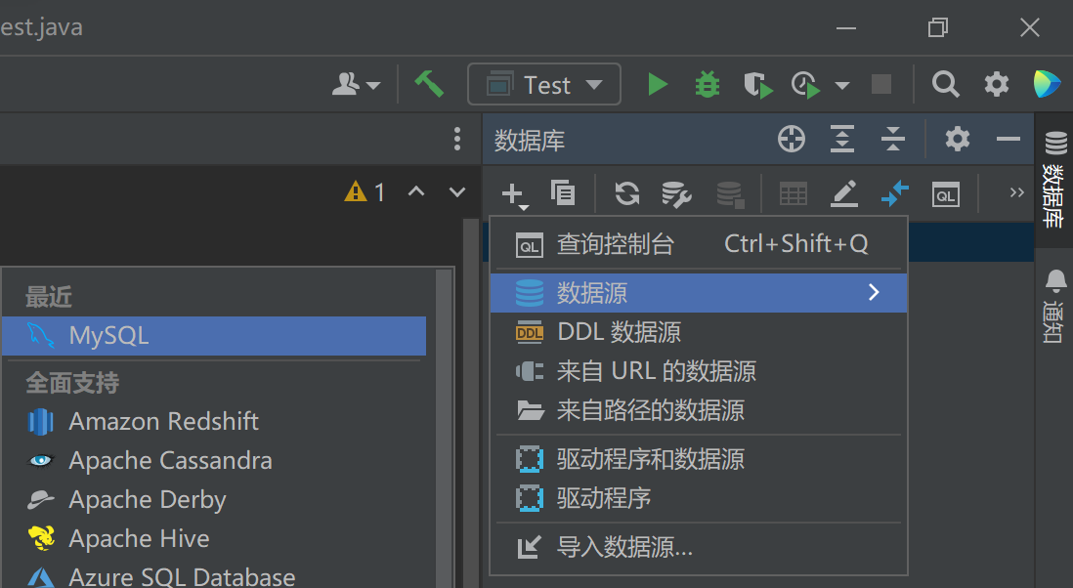Collapse all nodes in 数据库 panel
The image size is (1073, 588).
tap(892, 139)
